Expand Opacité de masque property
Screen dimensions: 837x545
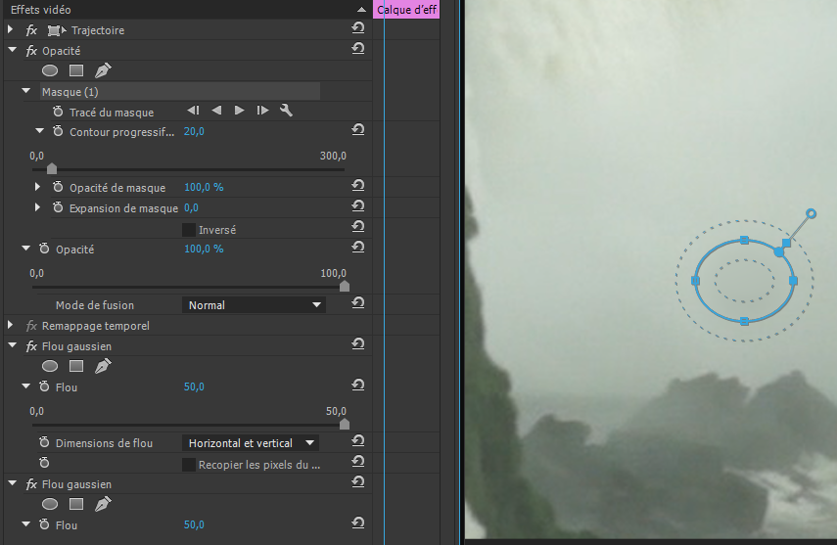pos(37,187)
